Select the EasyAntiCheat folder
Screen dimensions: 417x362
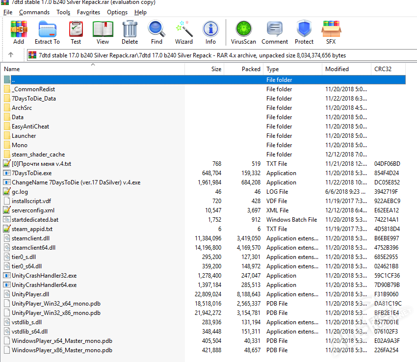[30, 127]
